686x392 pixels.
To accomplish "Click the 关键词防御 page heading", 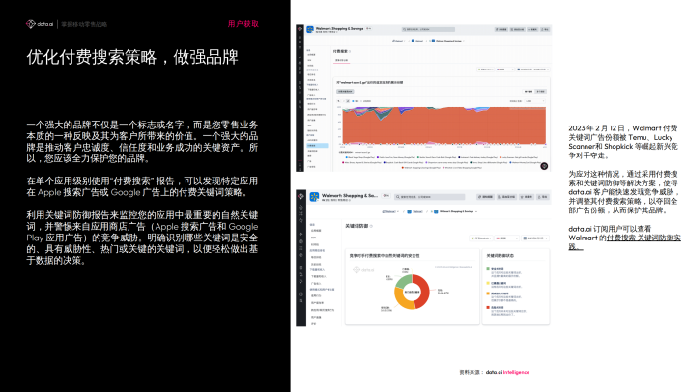I will (357, 226).
